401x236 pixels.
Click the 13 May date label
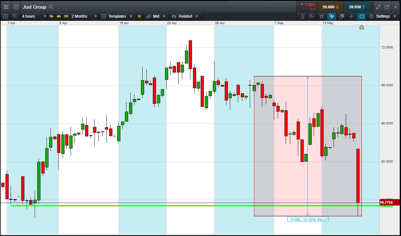(328, 23)
